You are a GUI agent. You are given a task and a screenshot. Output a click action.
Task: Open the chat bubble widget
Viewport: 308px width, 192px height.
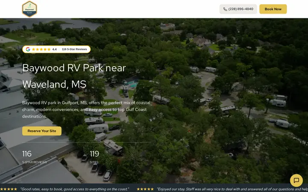[296, 180]
